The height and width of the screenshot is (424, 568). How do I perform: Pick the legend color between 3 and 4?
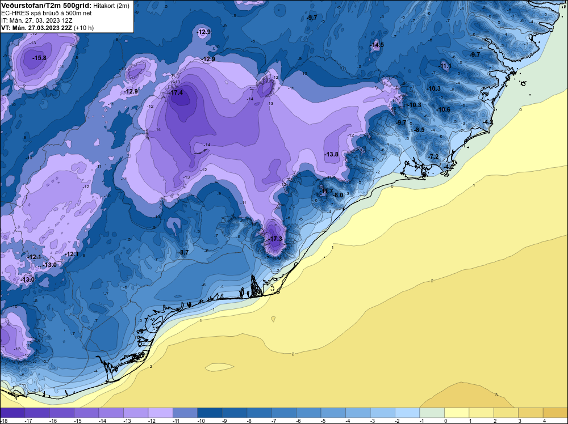pos(531,413)
